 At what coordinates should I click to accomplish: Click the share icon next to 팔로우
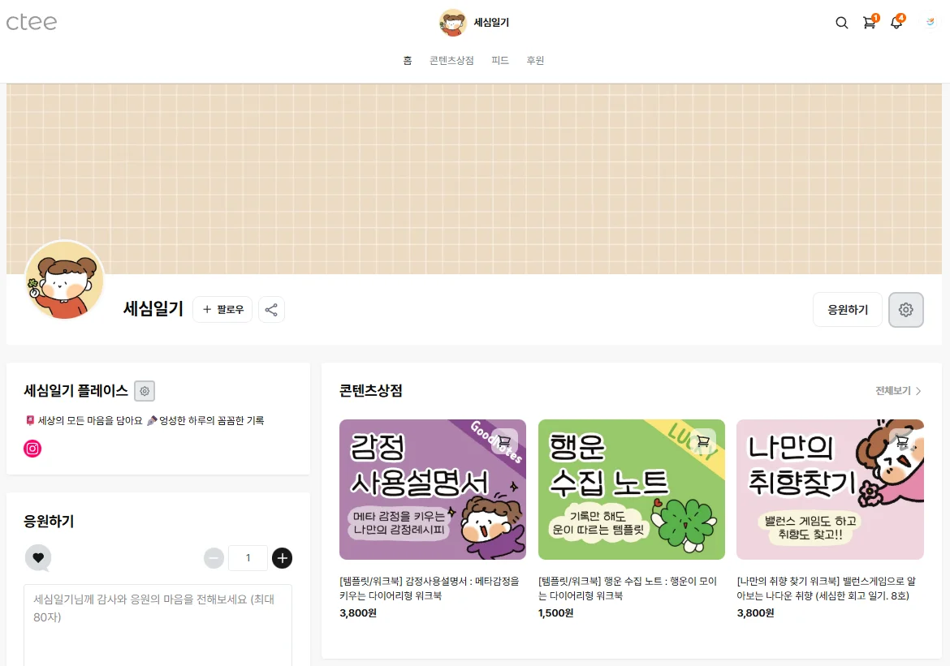tap(271, 309)
